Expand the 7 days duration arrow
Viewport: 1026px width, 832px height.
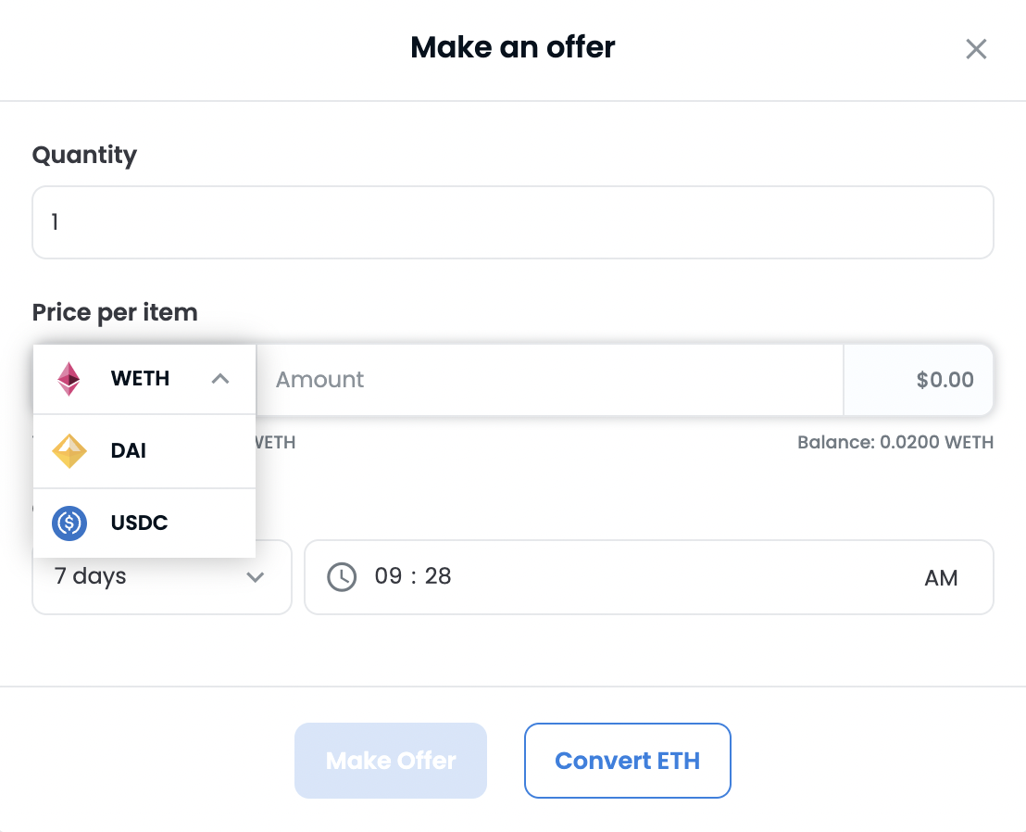tap(256, 577)
